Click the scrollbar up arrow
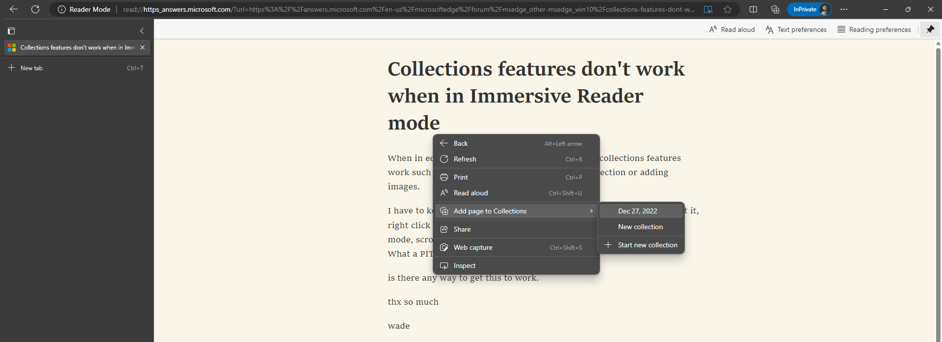The image size is (942, 342). point(938,44)
